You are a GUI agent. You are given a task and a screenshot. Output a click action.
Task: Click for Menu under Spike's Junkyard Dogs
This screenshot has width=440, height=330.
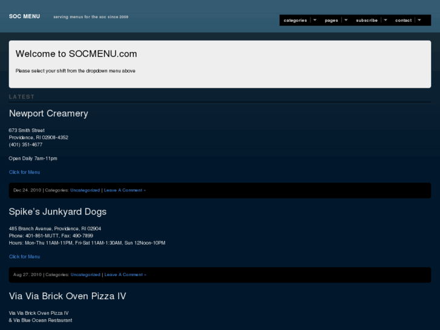pyautogui.click(x=24, y=257)
